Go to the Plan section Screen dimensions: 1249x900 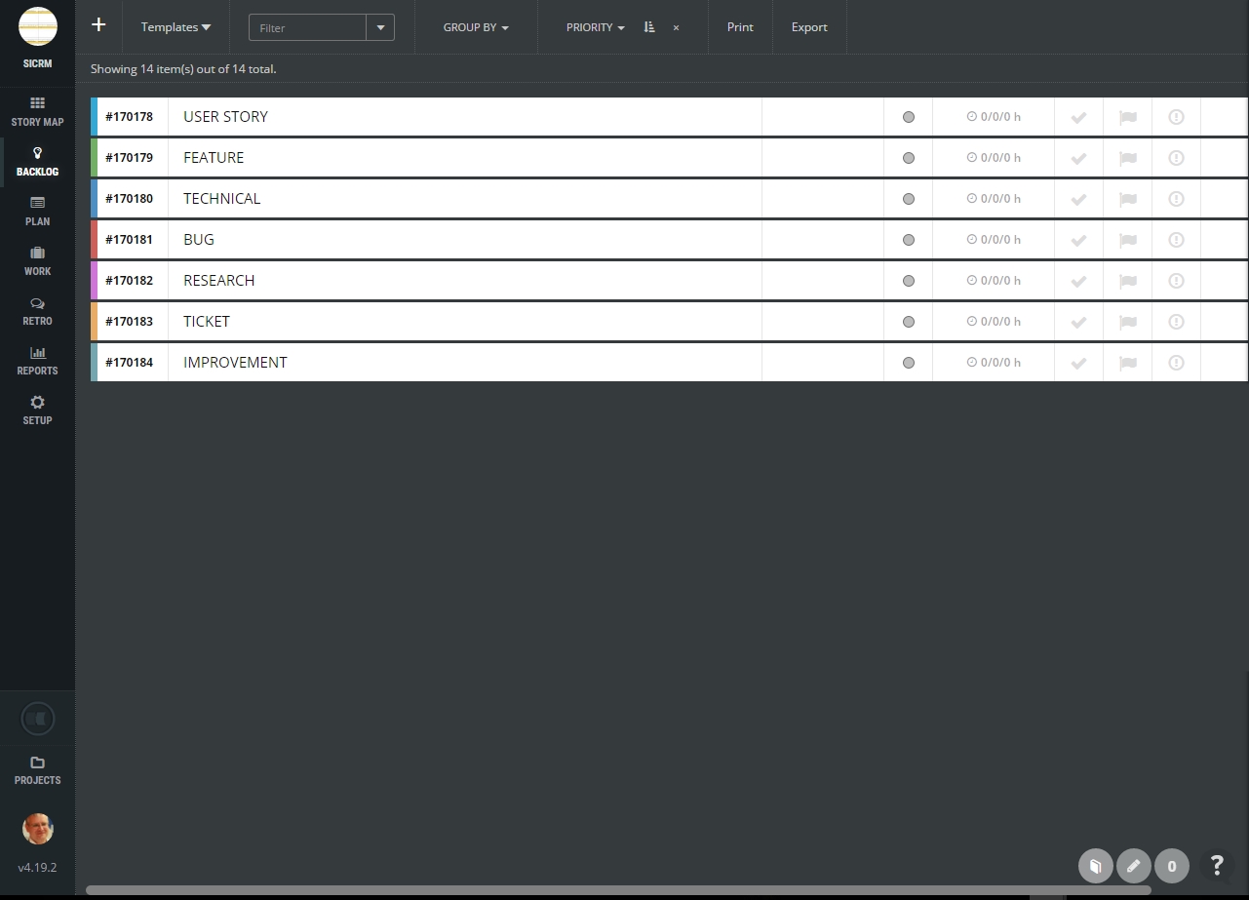(x=37, y=212)
